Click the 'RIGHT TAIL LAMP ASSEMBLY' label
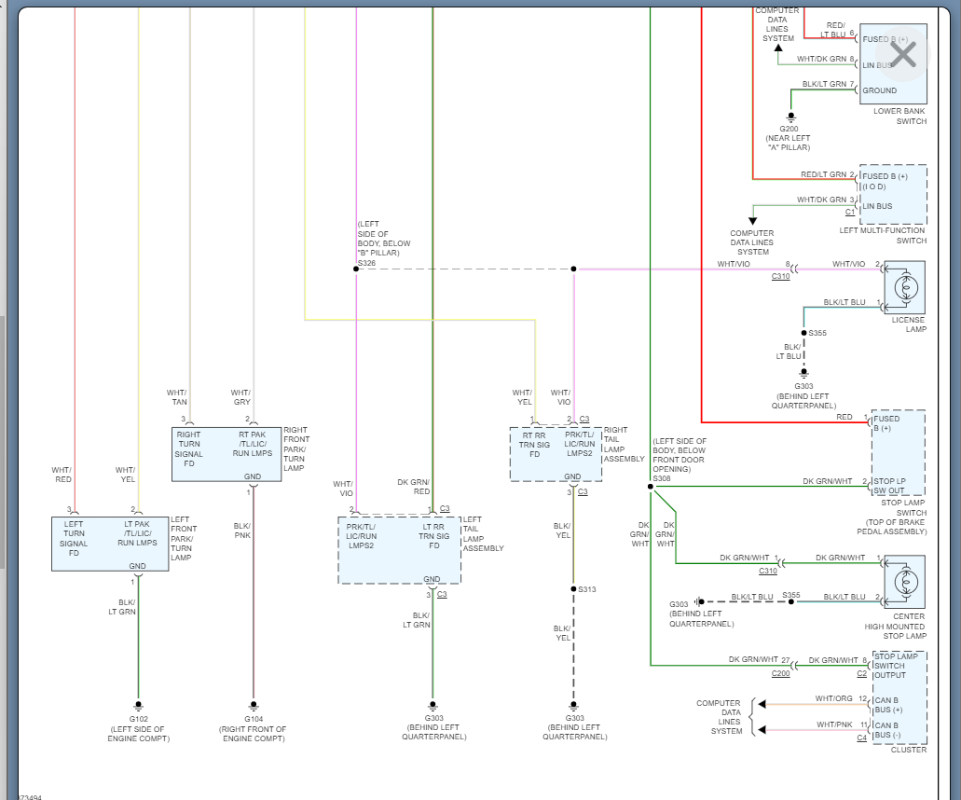Screen dimensions: 961x800 pyautogui.click(x=624, y=445)
